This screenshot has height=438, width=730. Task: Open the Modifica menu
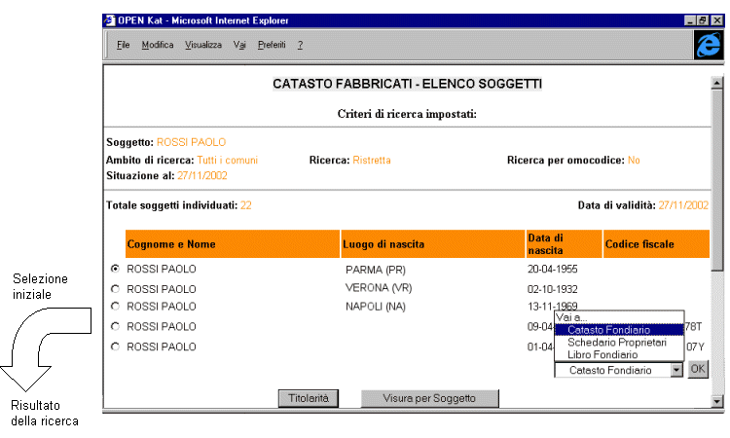(158, 46)
